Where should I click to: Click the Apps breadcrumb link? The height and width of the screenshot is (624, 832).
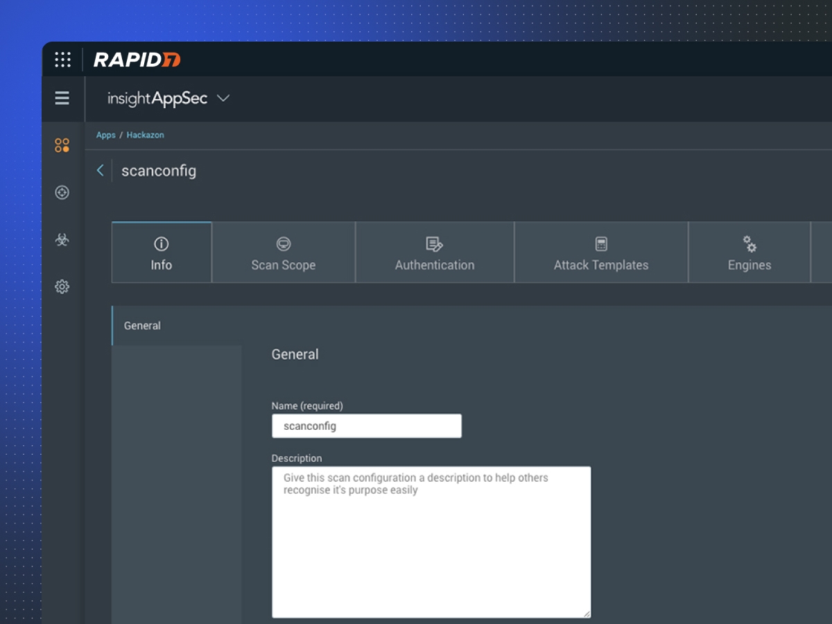tap(106, 135)
